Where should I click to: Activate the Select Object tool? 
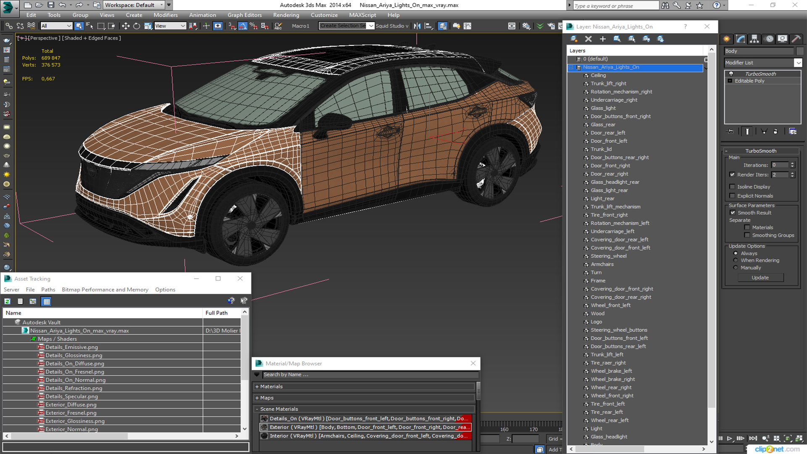click(79, 26)
